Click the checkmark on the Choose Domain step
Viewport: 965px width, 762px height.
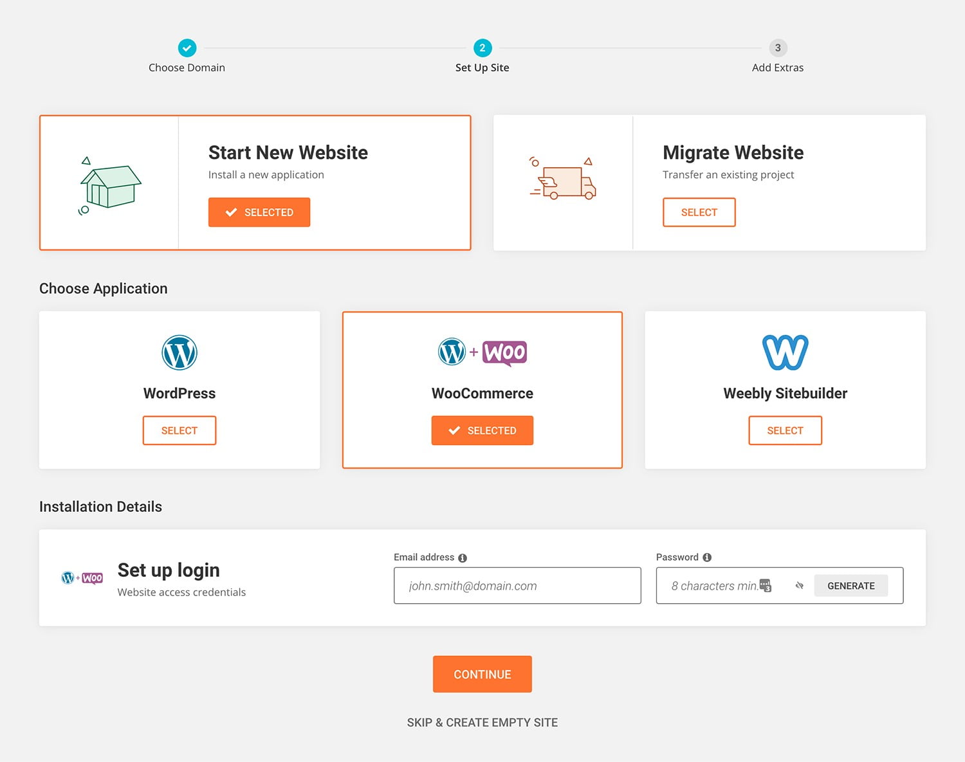pyautogui.click(x=187, y=48)
